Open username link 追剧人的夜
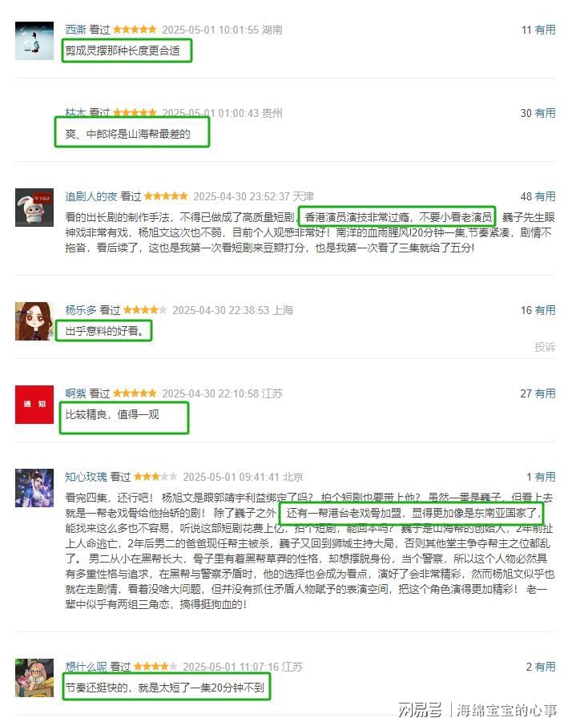Image resolution: width=572 pixels, height=726 pixels. [x=91, y=197]
